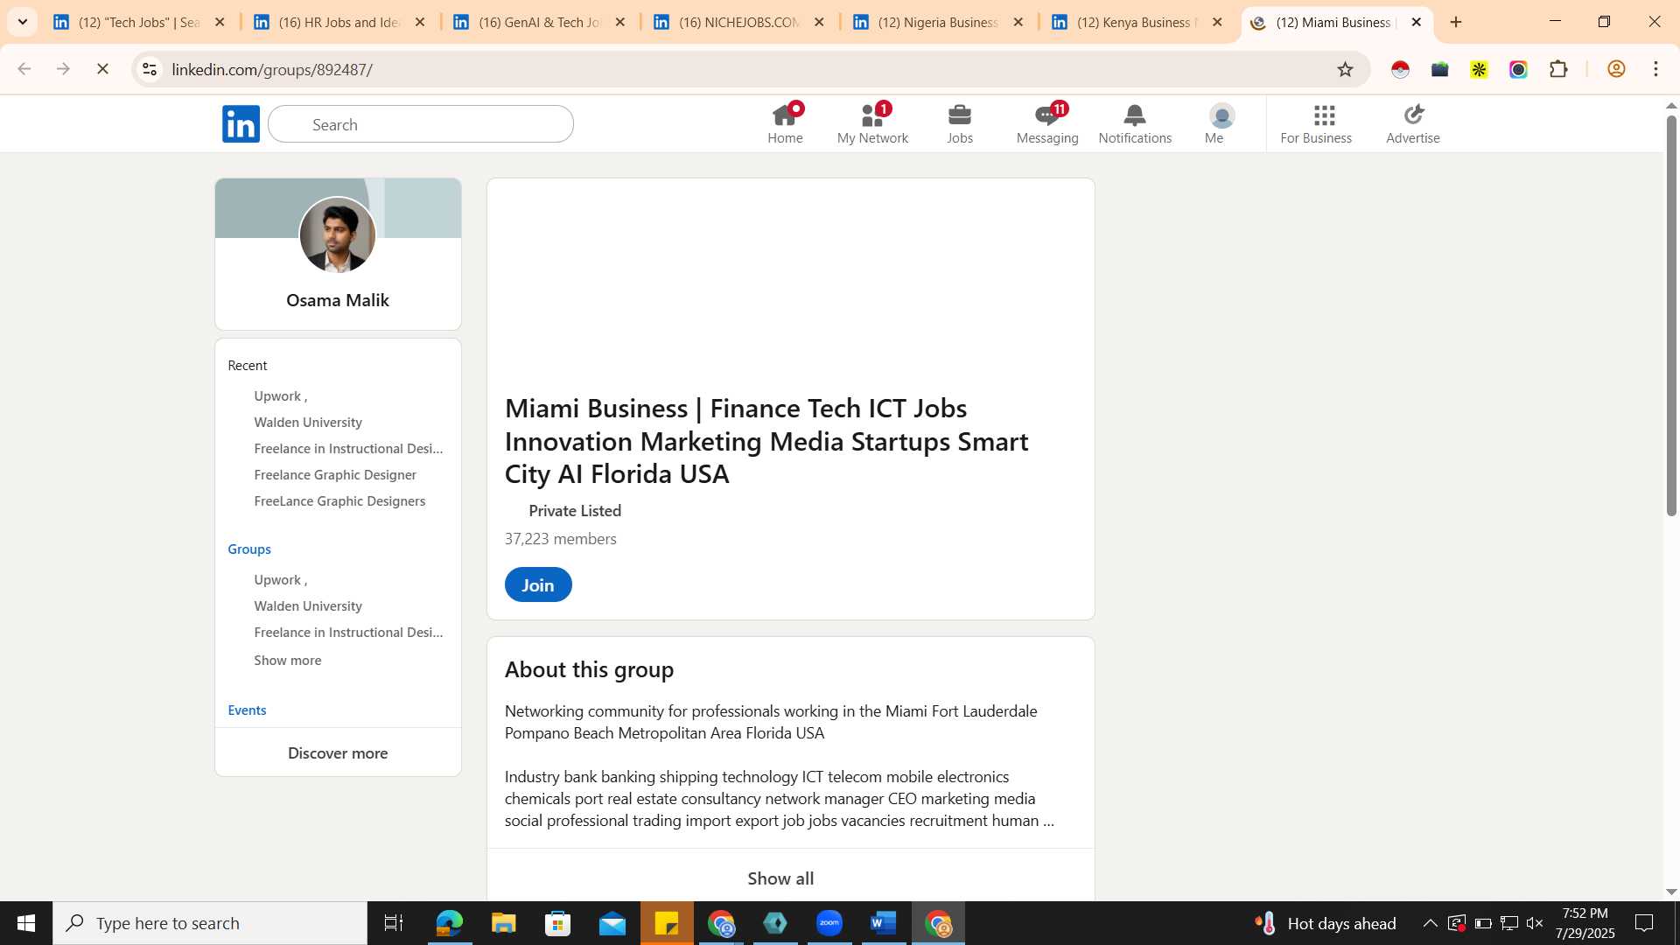Open the Me profile menu
This screenshot has width=1680, height=945.
pos(1221,124)
